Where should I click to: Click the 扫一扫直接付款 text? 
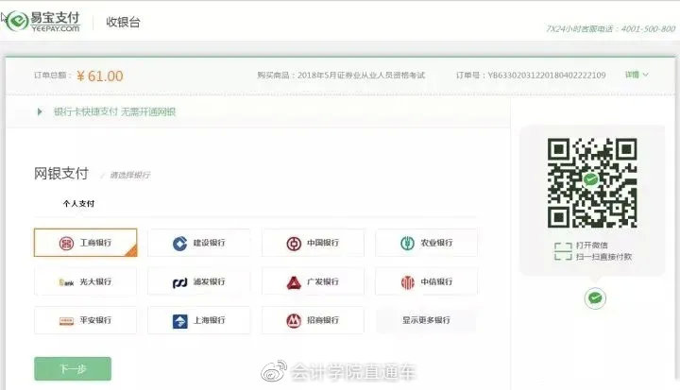tap(603, 257)
